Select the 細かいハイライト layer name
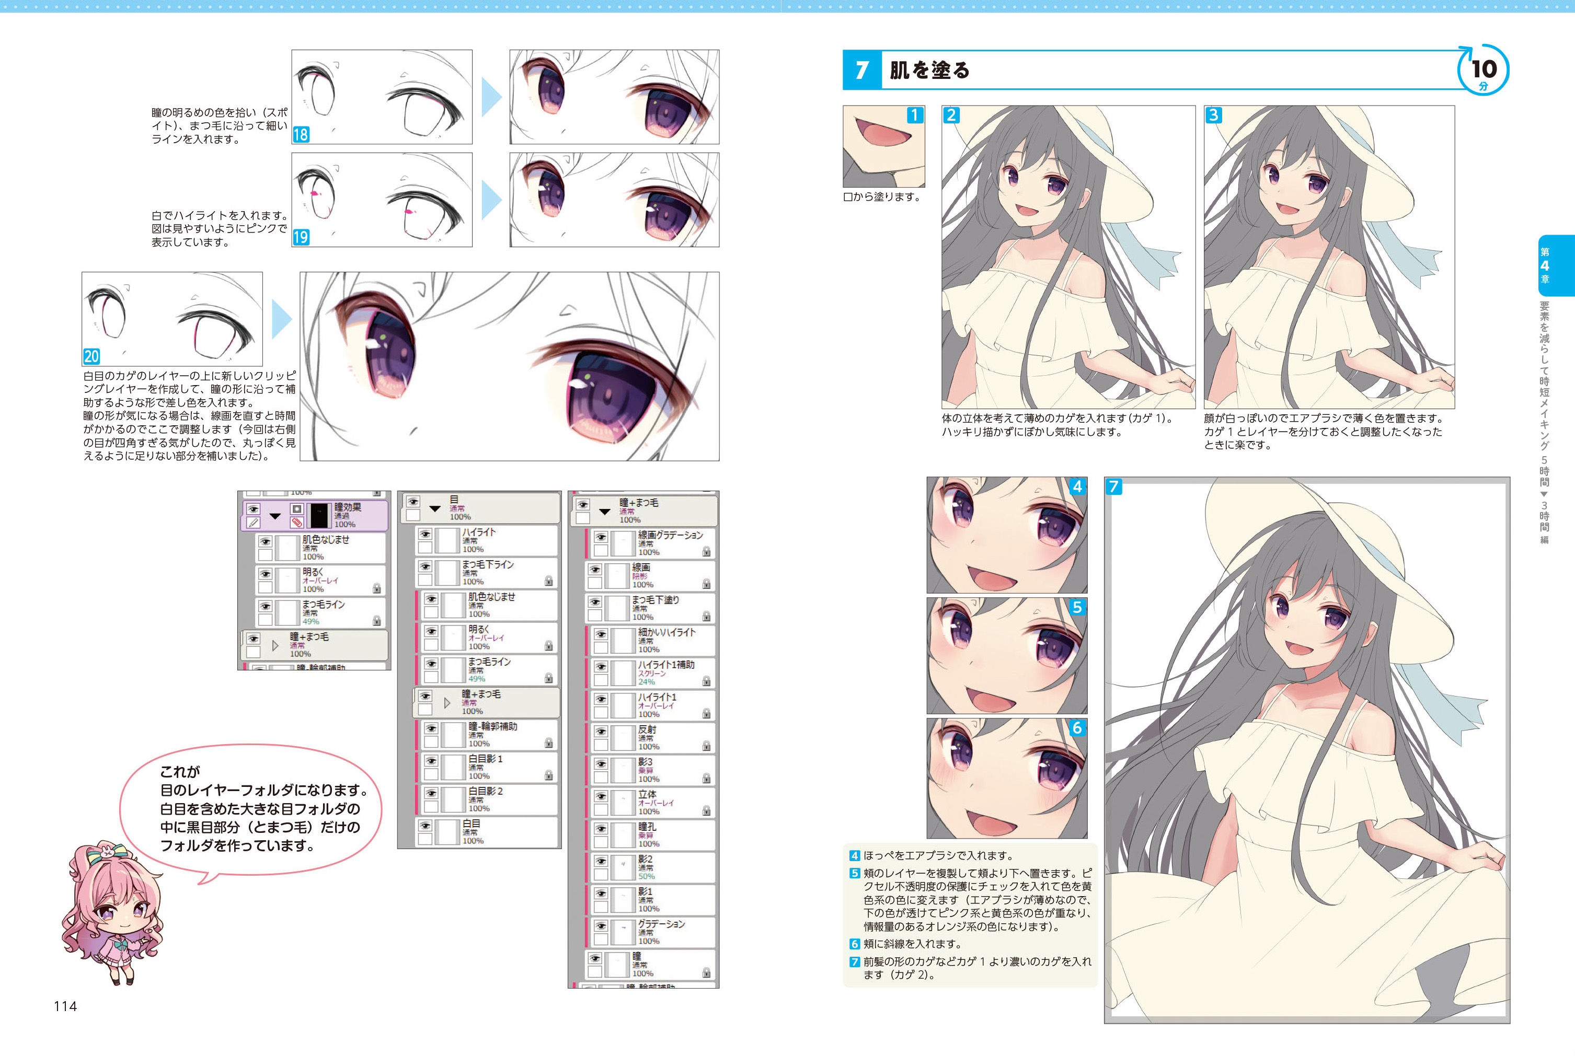The width and height of the screenshot is (1575, 1056). [666, 632]
